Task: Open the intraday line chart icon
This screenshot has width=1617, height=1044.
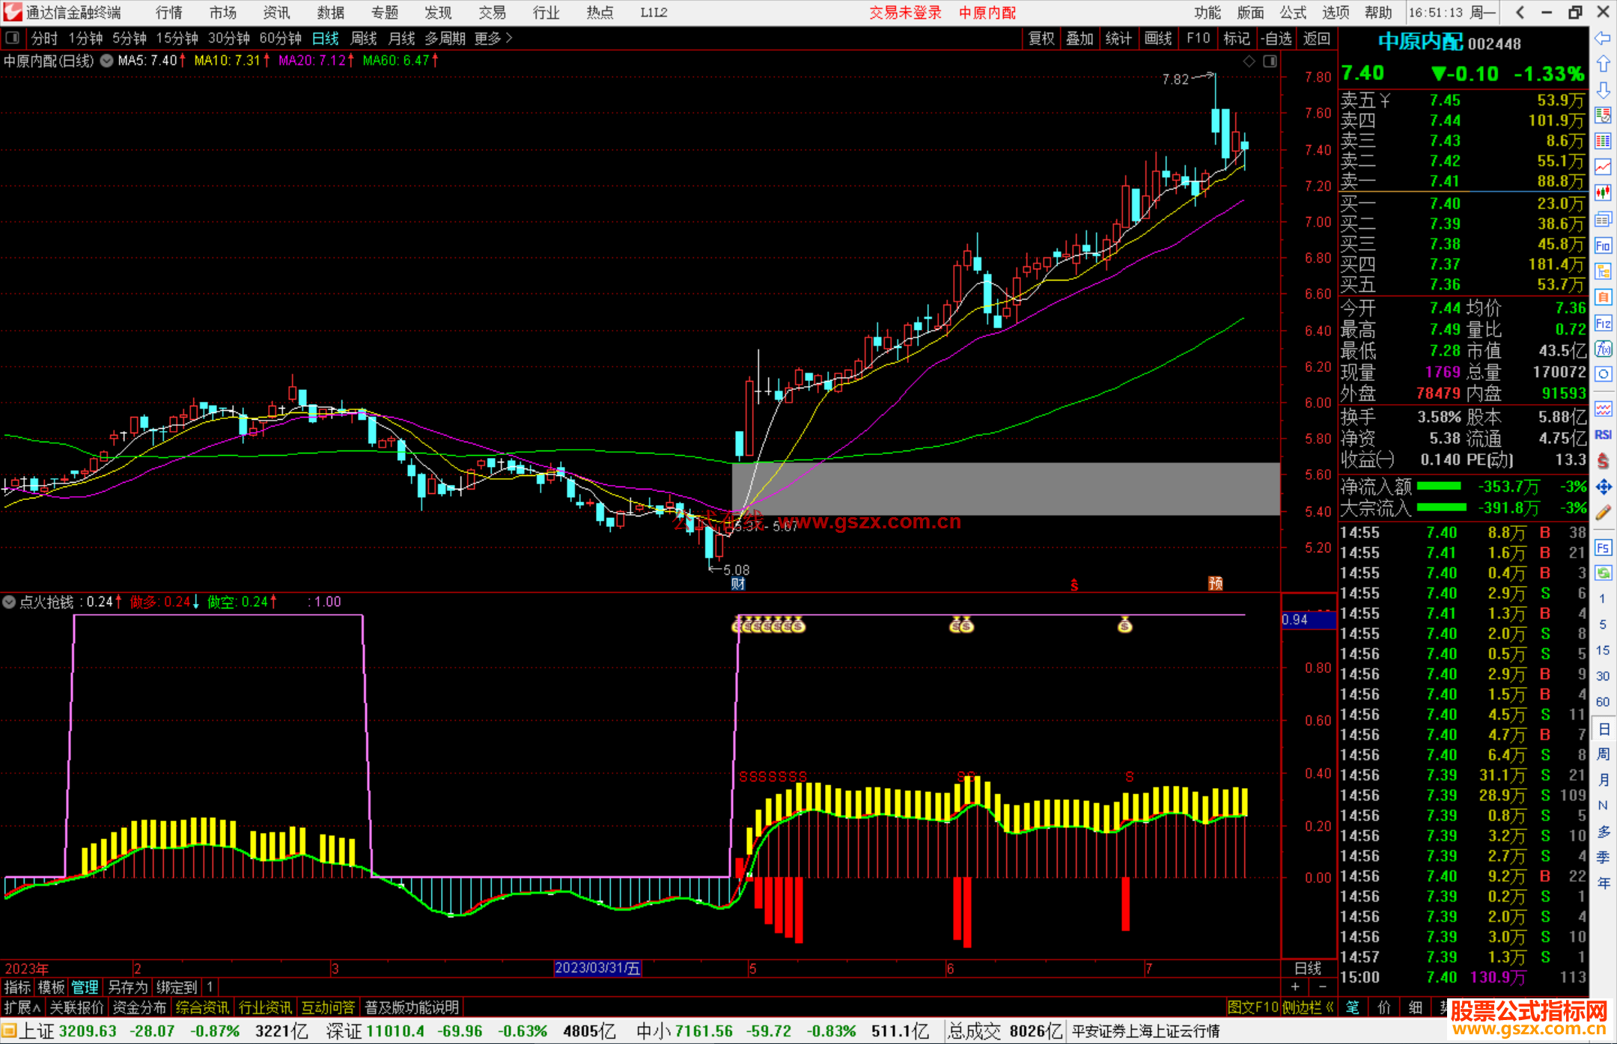Action: coord(1603,167)
